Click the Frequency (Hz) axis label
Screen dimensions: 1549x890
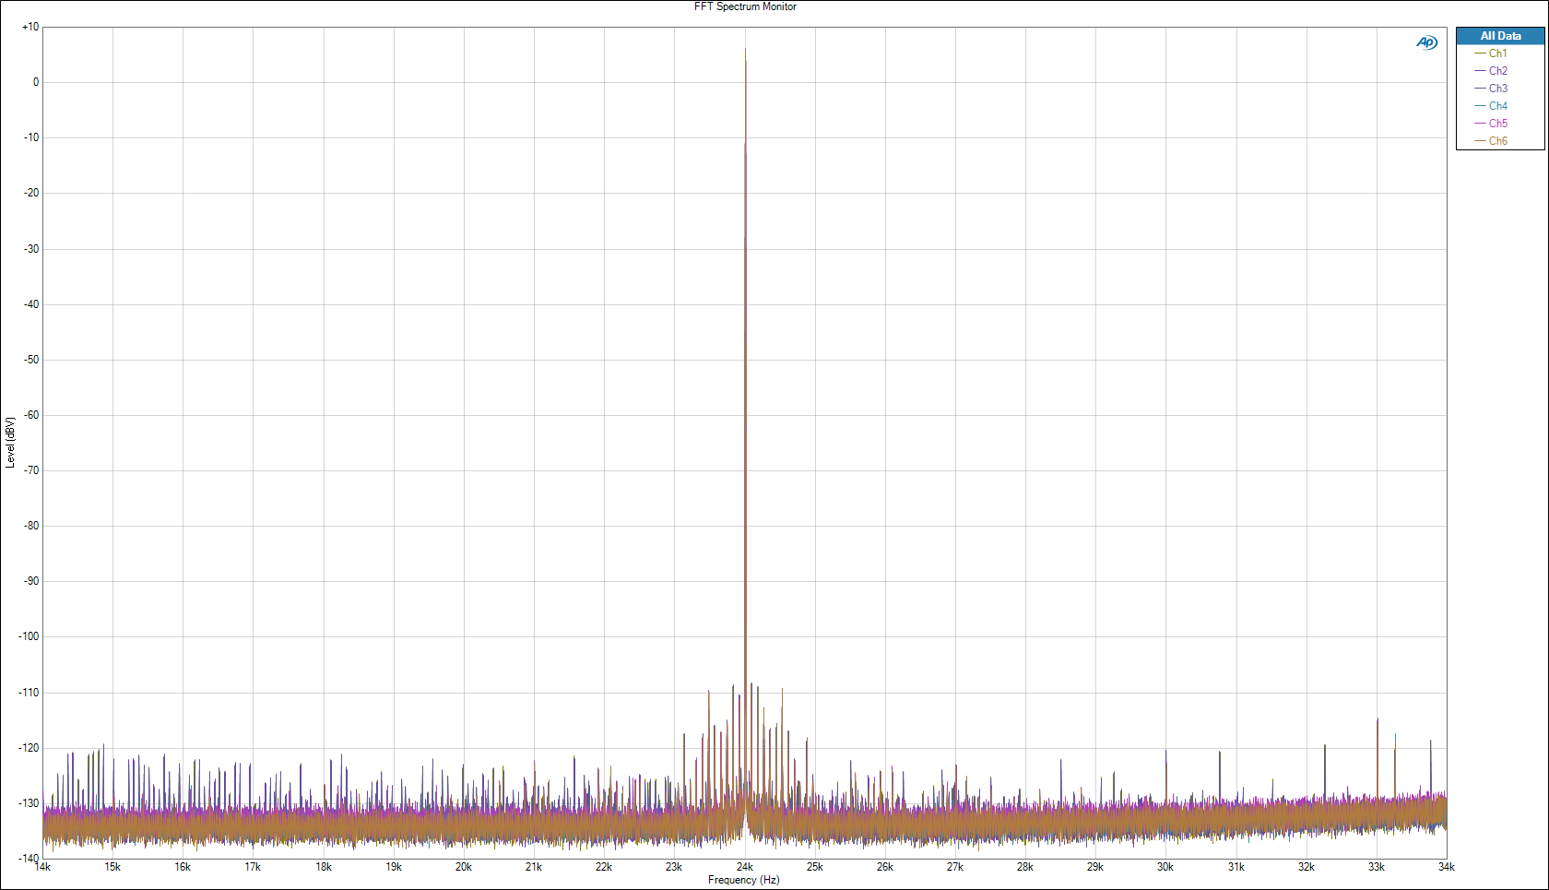(744, 880)
